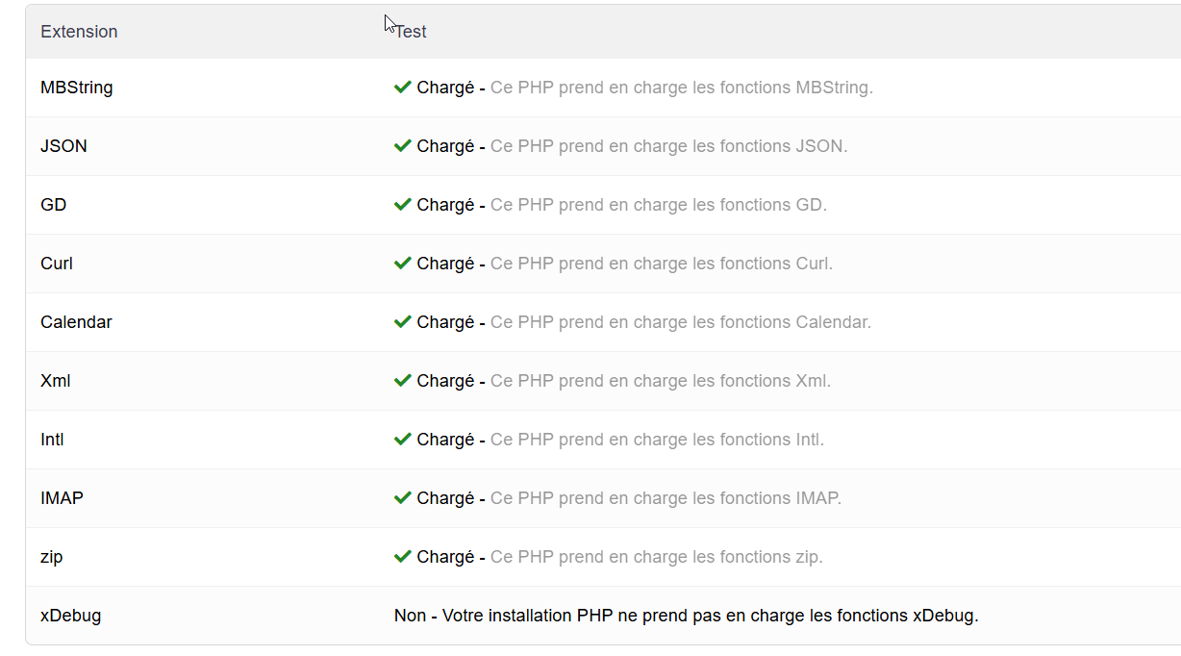This screenshot has height=656, width=1181.
Task: Click the Intl row's green checkmark
Action: 403,440
